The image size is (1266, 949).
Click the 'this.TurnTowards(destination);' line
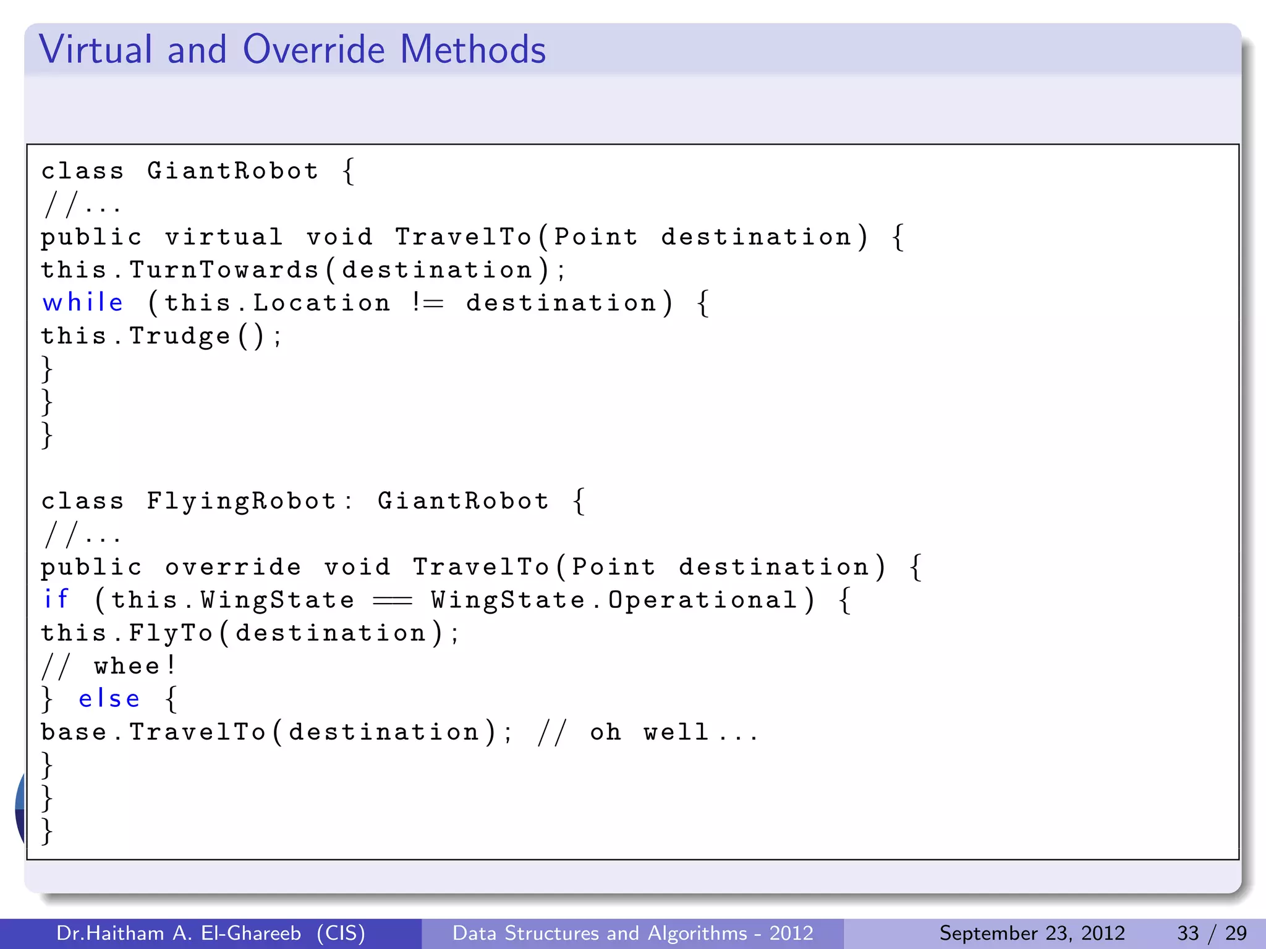click(304, 270)
